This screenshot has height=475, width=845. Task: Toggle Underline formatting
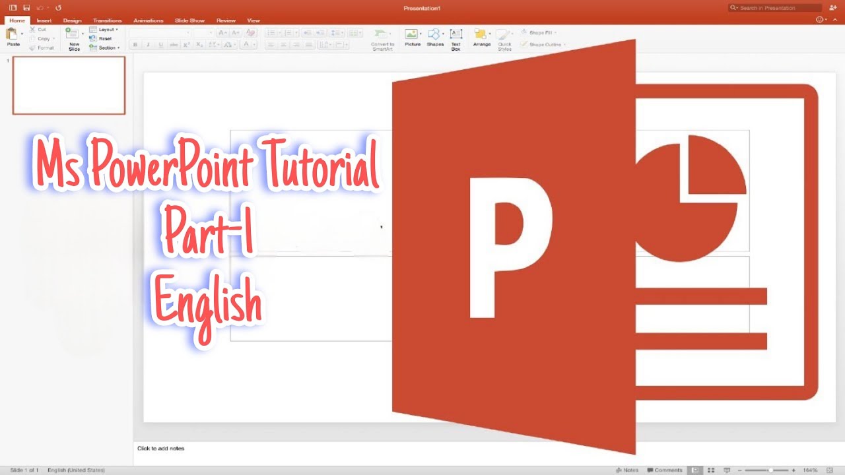tap(160, 45)
